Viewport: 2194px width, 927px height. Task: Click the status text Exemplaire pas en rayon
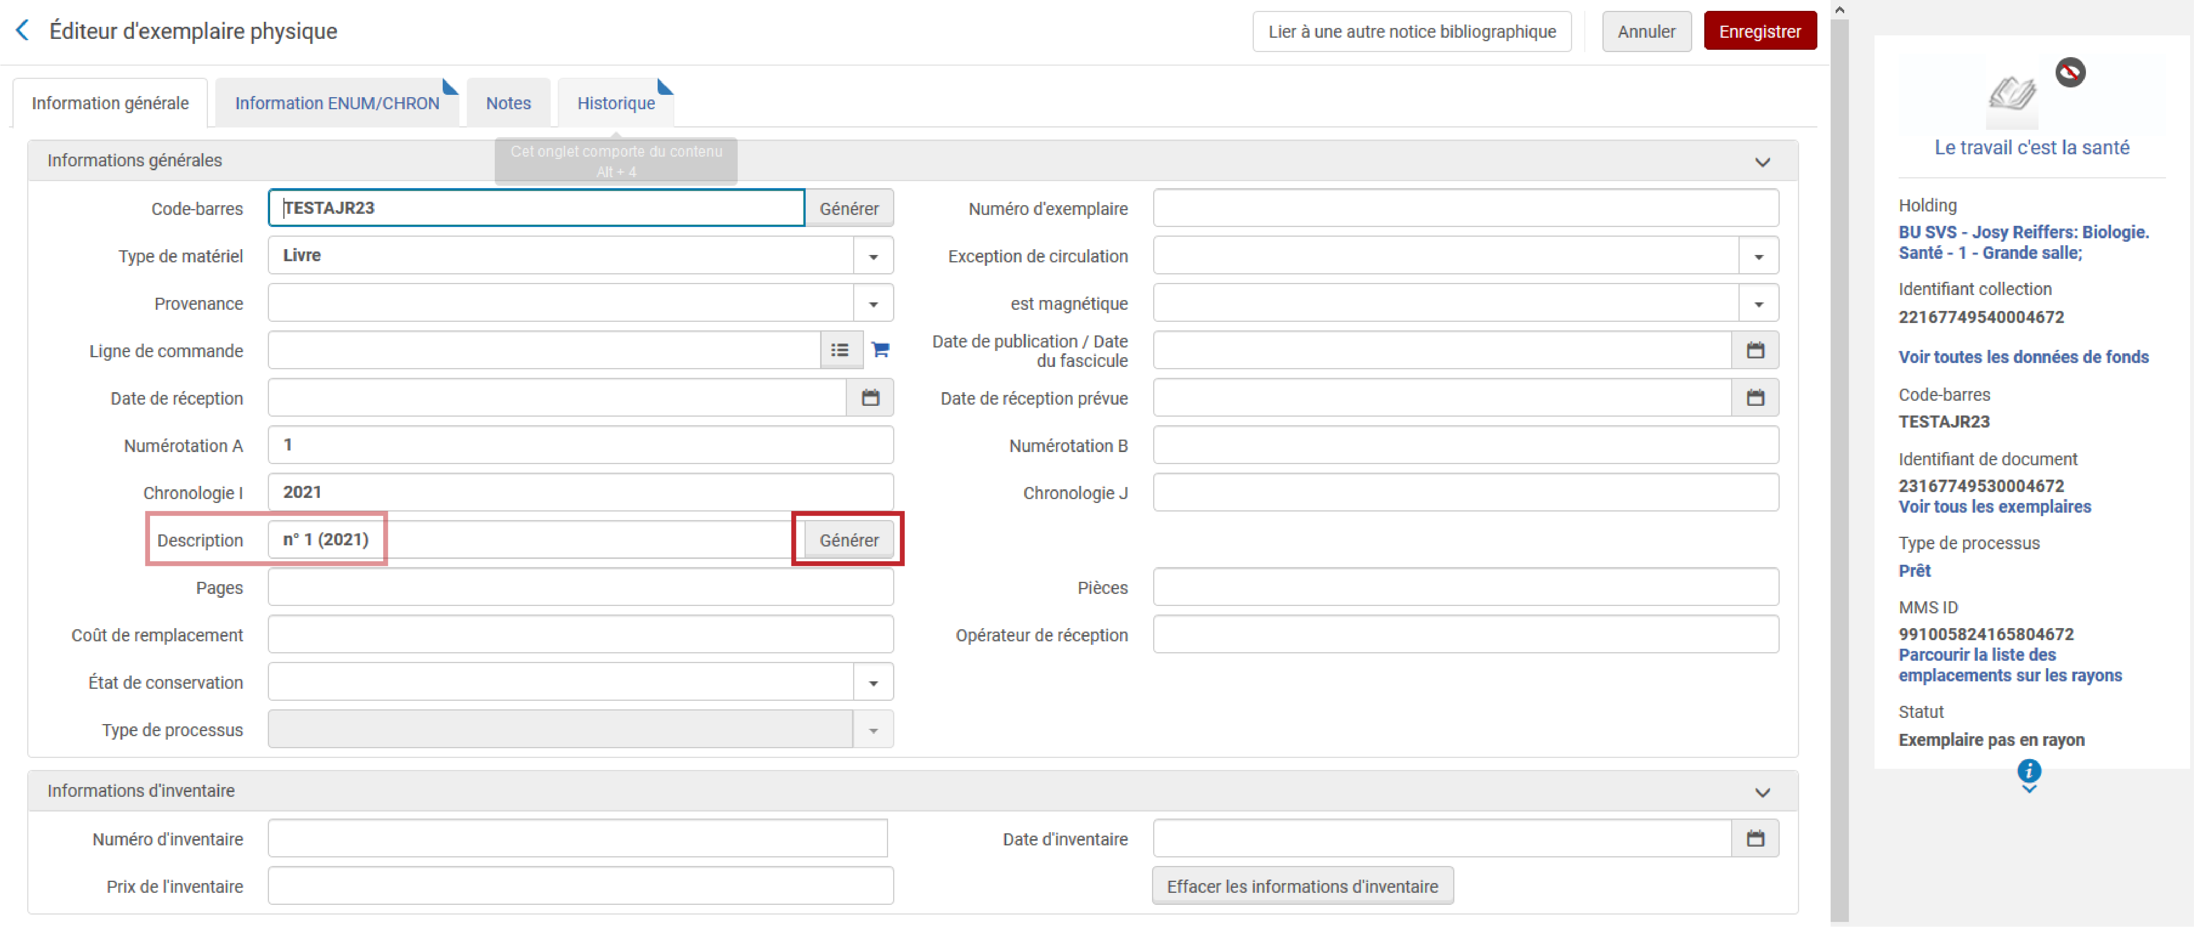click(x=1991, y=740)
